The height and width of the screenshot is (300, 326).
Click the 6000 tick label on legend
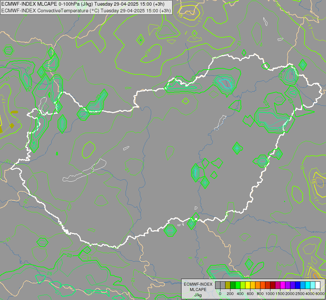pos(320,294)
